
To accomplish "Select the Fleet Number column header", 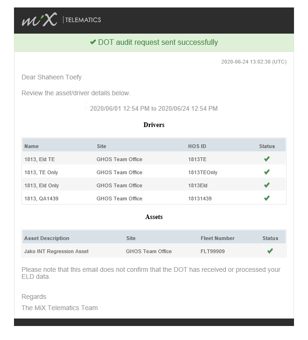I will [217, 238].
